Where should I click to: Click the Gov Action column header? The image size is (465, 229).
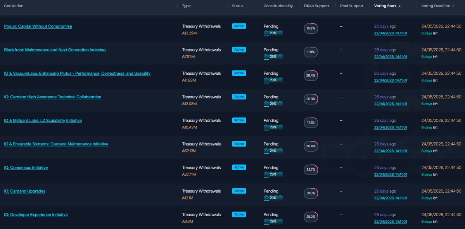(x=14, y=6)
